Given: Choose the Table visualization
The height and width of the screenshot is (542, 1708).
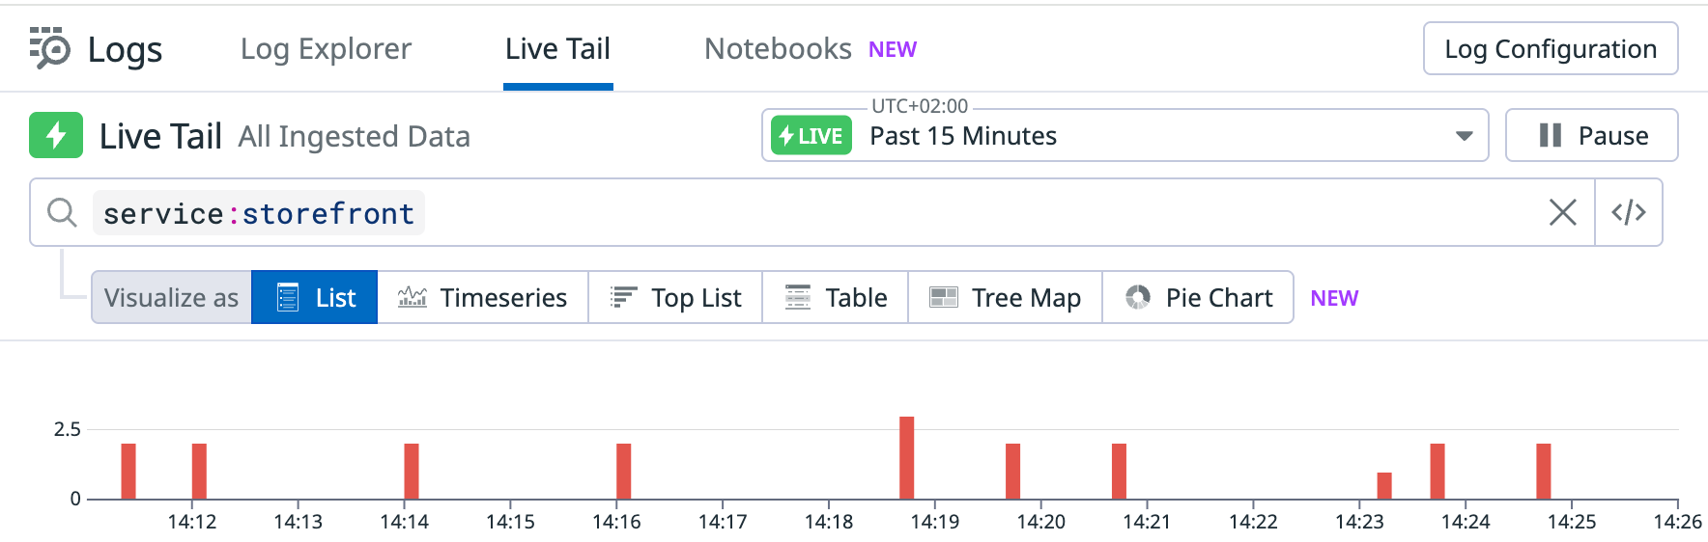Looking at the screenshot, I should [x=835, y=297].
